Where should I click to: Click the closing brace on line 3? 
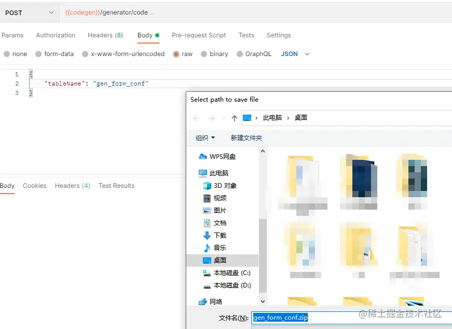31,93
